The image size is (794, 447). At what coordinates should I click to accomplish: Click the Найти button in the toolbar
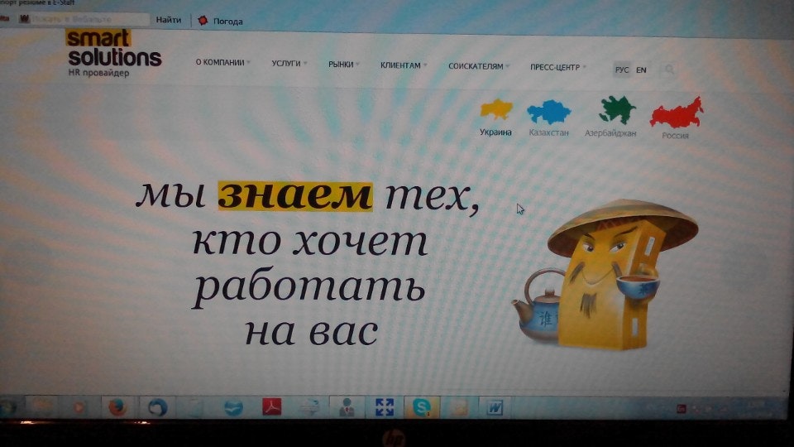click(x=169, y=20)
